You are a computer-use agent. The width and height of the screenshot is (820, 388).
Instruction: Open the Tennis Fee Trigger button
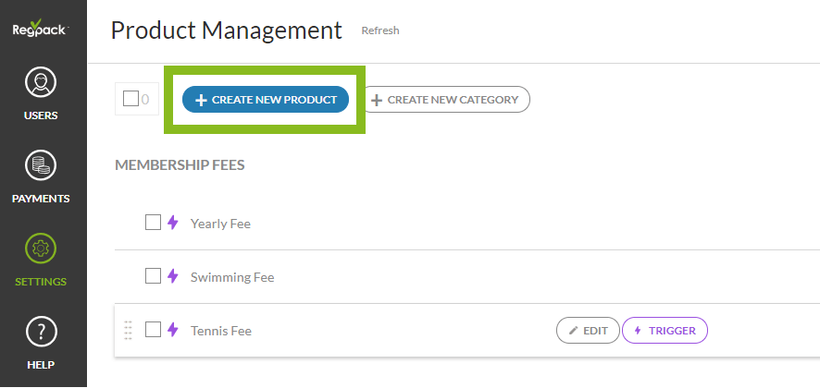pos(665,330)
